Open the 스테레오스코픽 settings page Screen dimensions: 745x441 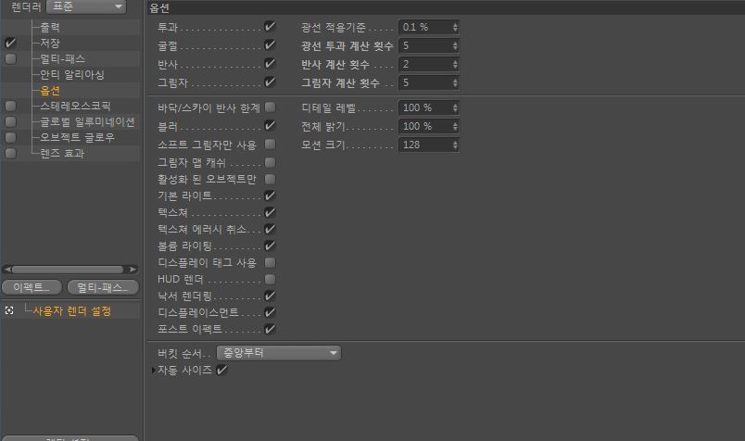[74, 106]
